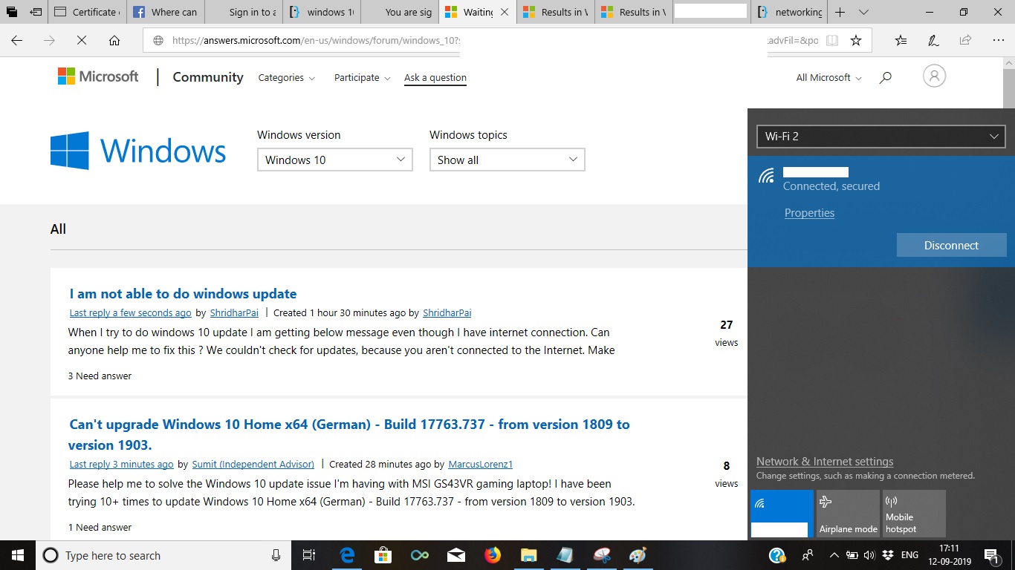Screen dimensions: 1015x570
Task: Expand Wi-Fi 2 adapter dropdown
Action: 881,137
